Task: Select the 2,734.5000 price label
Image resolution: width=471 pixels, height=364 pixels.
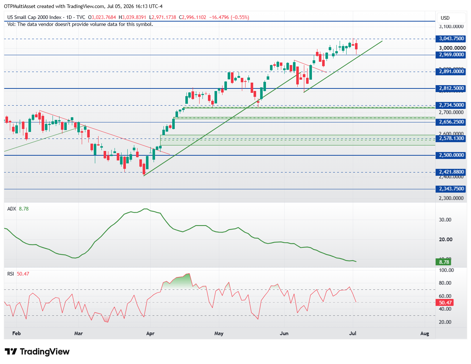Action: coord(451,105)
